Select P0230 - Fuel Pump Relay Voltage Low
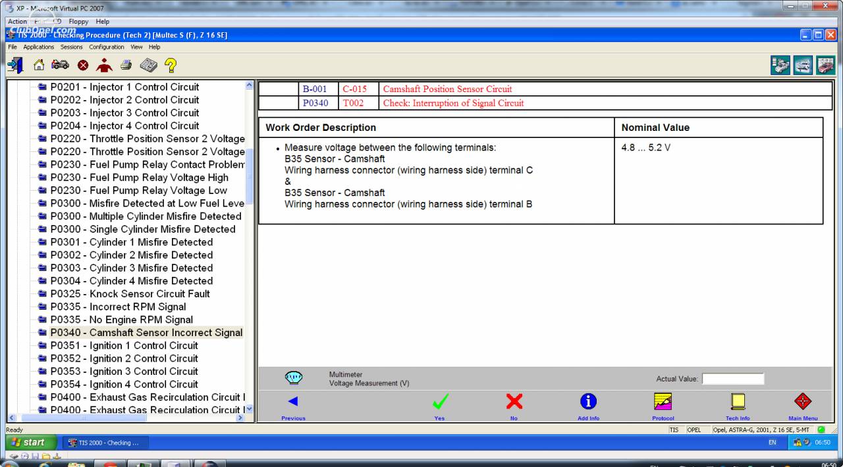This screenshot has width=843, height=467. coord(138,191)
